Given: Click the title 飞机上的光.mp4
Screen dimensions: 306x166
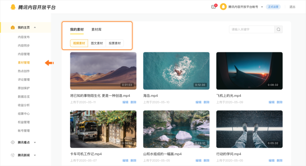Looking at the screenshot, I should [x=229, y=96].
